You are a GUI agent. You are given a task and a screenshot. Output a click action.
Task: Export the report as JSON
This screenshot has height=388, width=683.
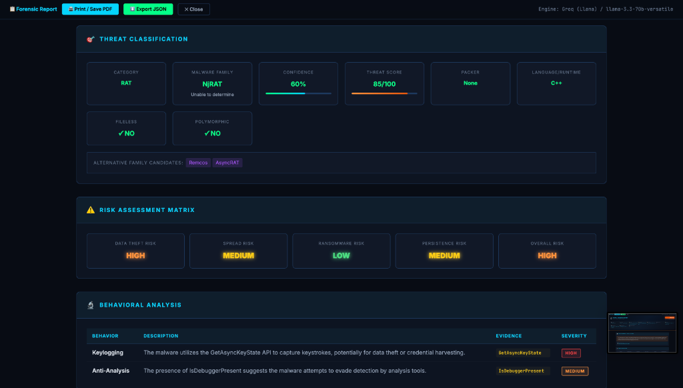tap(148, 9)
